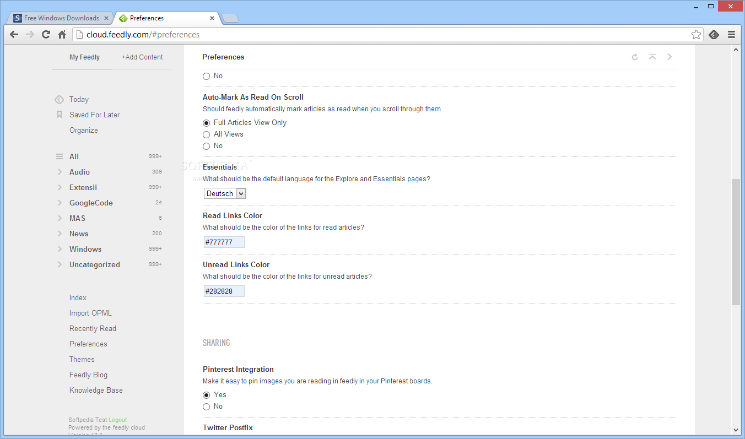Click the Audio unread count 309

tap(157, 172)
